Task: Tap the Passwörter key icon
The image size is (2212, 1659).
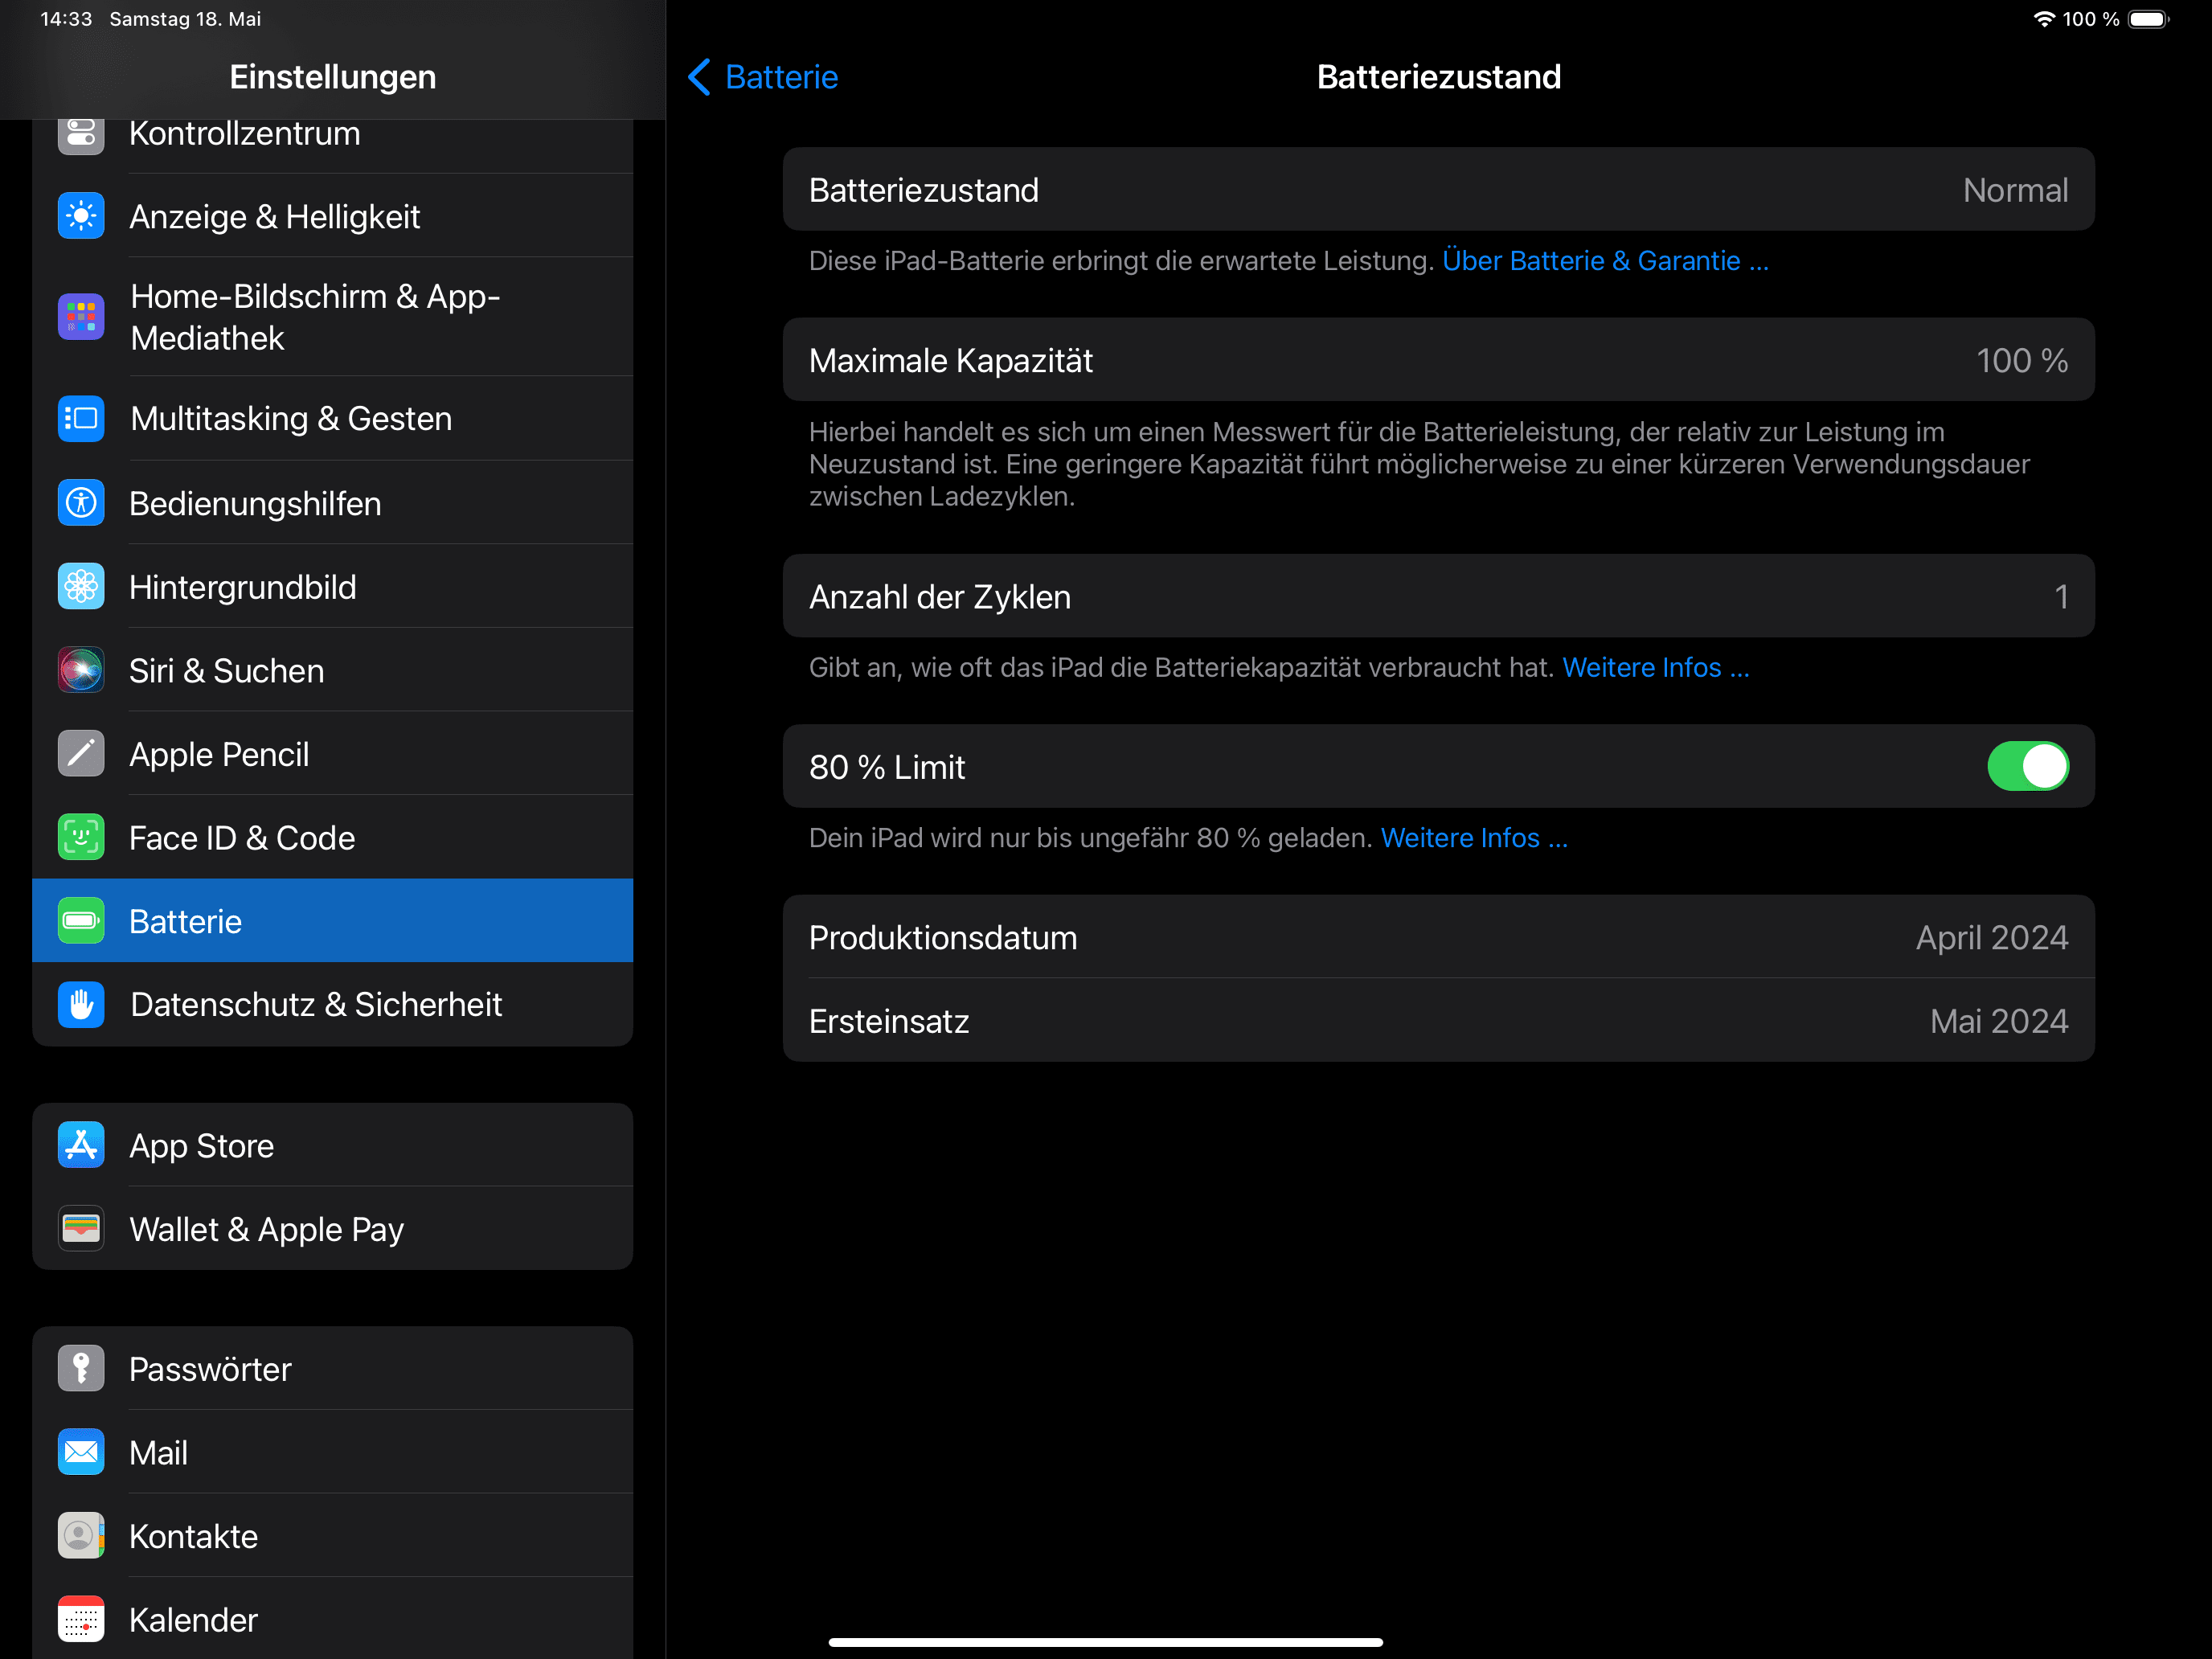Action: [x=81, y=1369]
